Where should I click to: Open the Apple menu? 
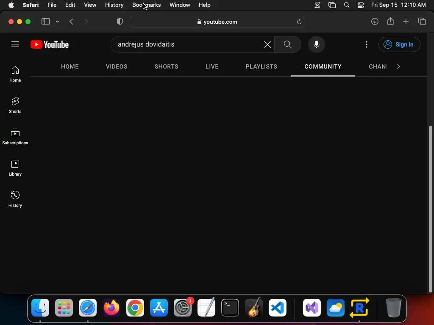11,5
